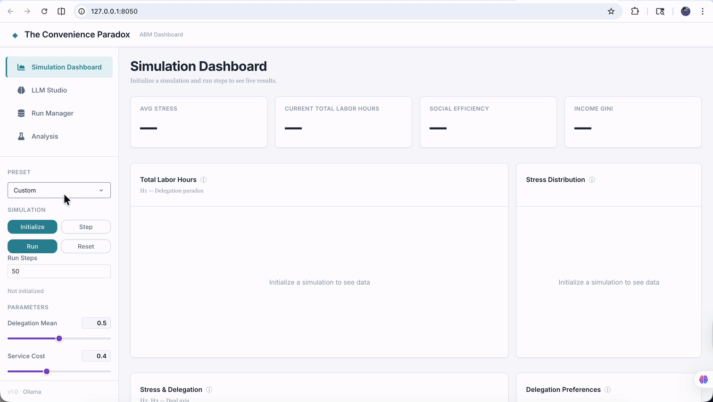This screenshot has height=402, width=713.
Task: Adjust the Service Cost slider handle
Action: (x=47, y=371)
